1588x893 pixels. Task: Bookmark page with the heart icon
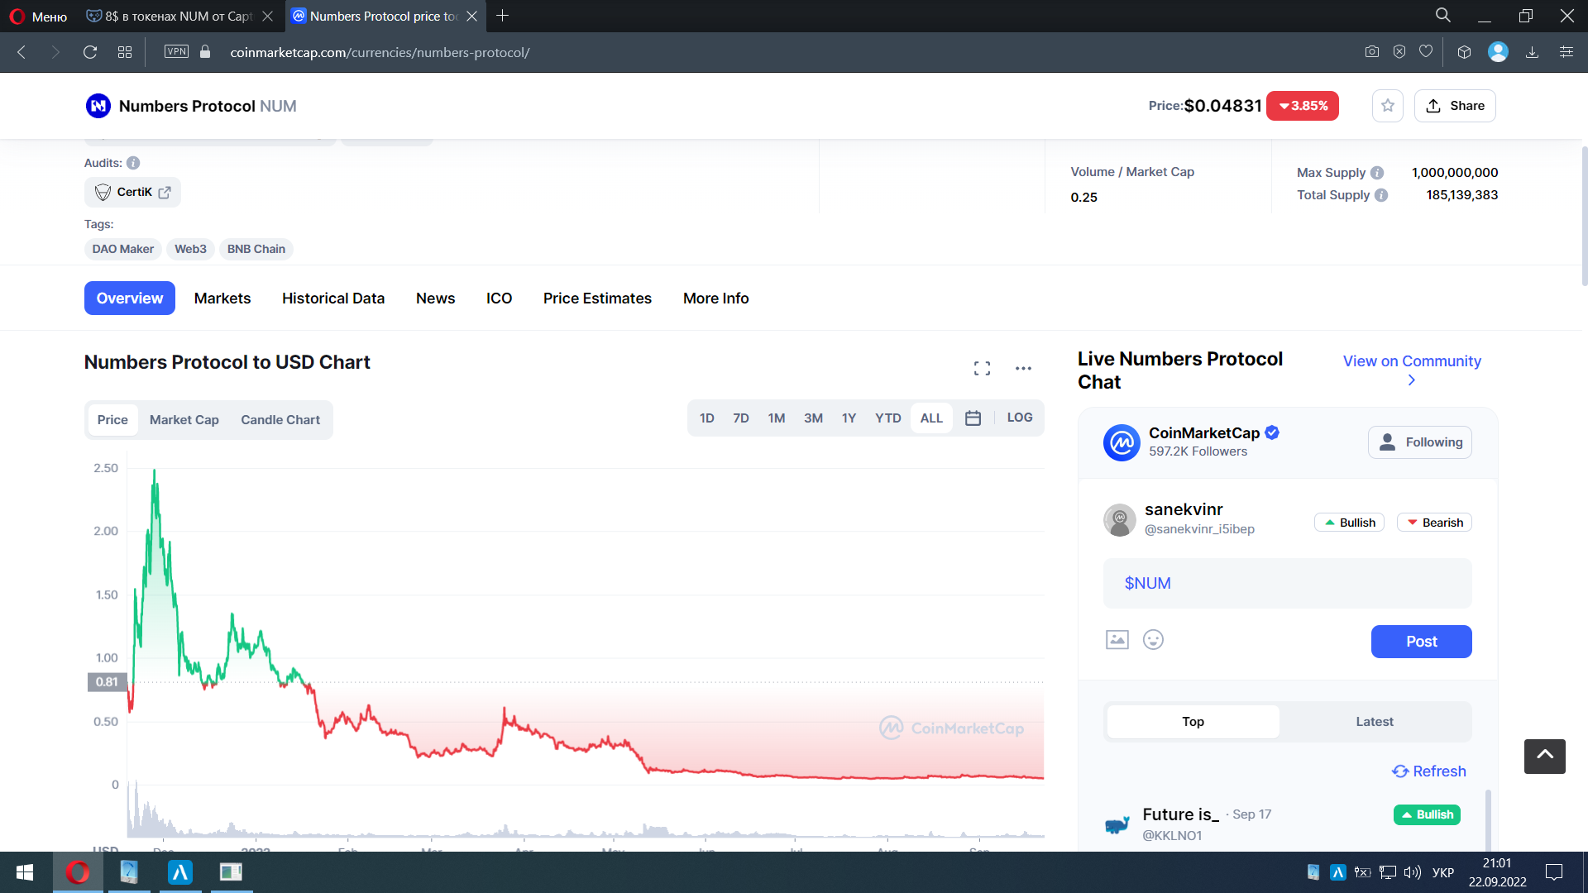[1426, 52]
